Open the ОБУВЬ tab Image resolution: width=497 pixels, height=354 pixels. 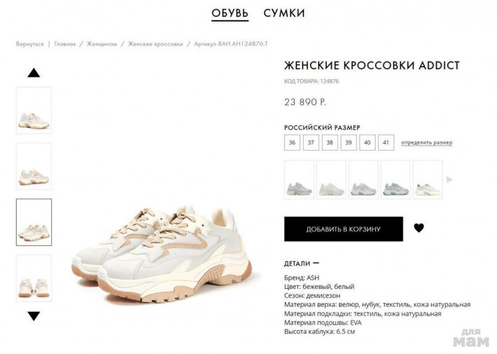pyautogui.click(x=230, y=13)
